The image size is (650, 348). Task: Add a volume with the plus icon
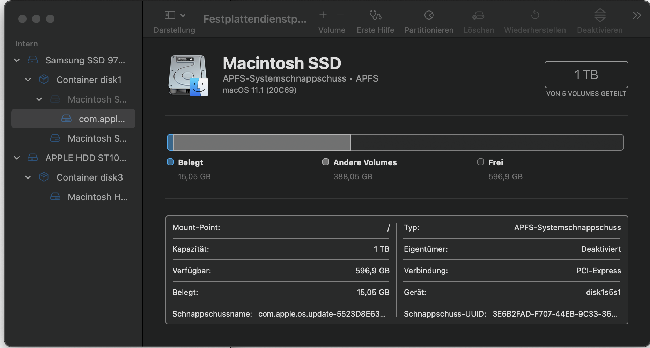point(323,15)
